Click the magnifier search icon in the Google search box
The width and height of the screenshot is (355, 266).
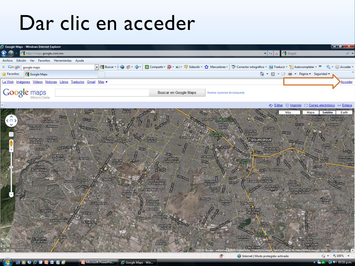pos(348,53)
